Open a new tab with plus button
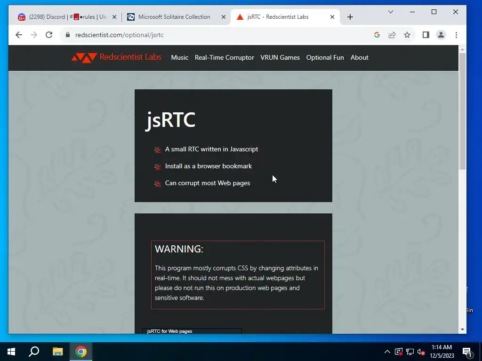This screenshot has height=361, width=482. 350,17
